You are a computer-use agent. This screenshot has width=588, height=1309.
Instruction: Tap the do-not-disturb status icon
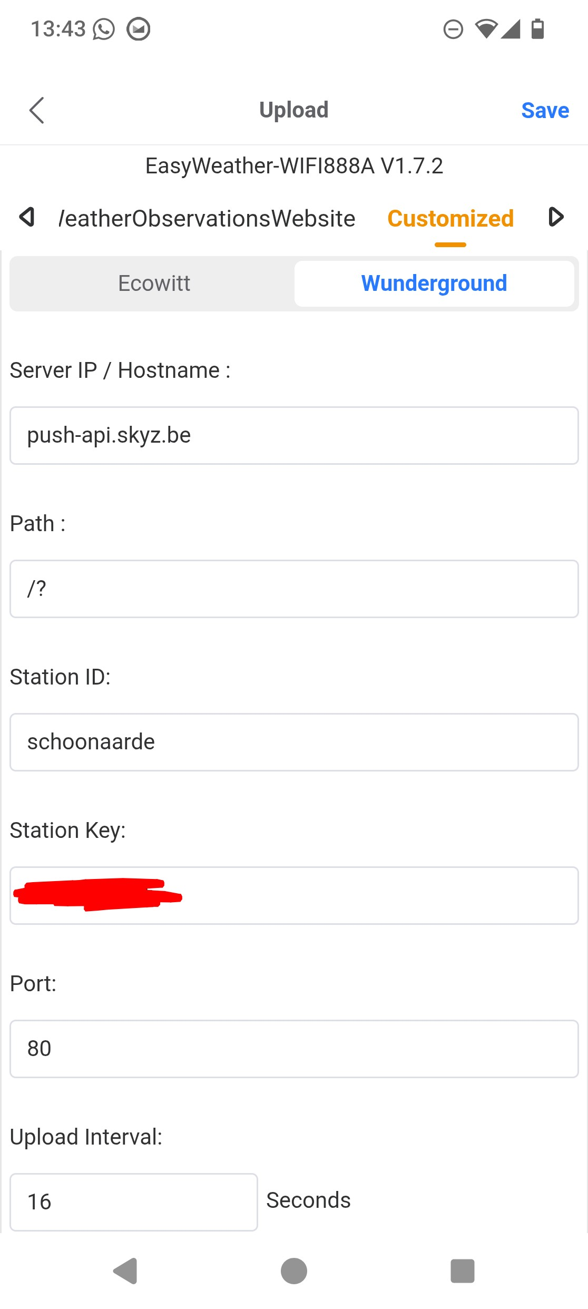(453, 29)
